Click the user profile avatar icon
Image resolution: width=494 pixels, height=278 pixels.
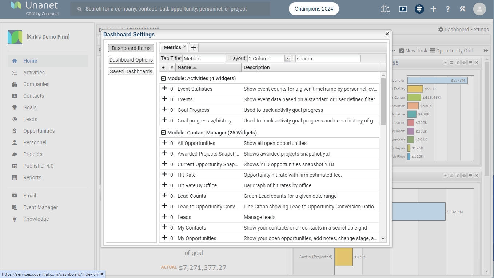click(x=479, y=9)
